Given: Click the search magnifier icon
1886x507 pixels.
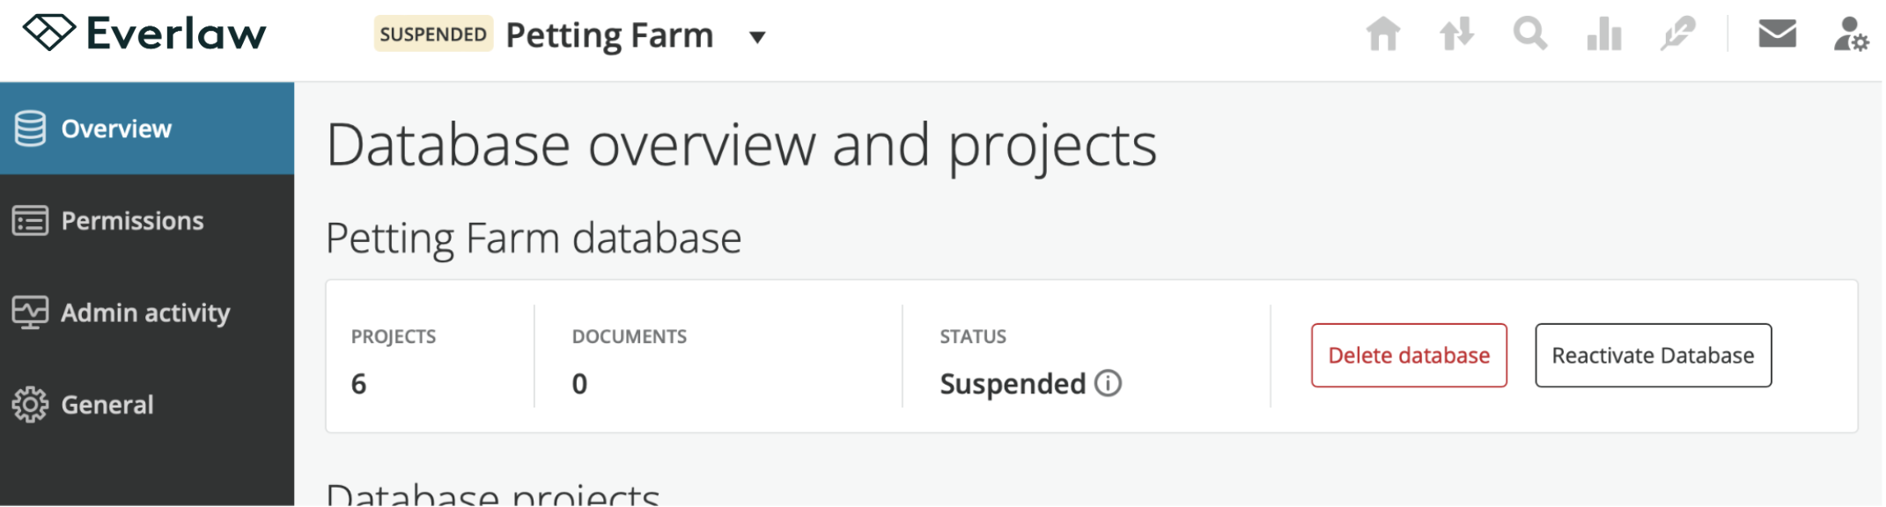Looking at the screenshot, I should (1530, 34).
